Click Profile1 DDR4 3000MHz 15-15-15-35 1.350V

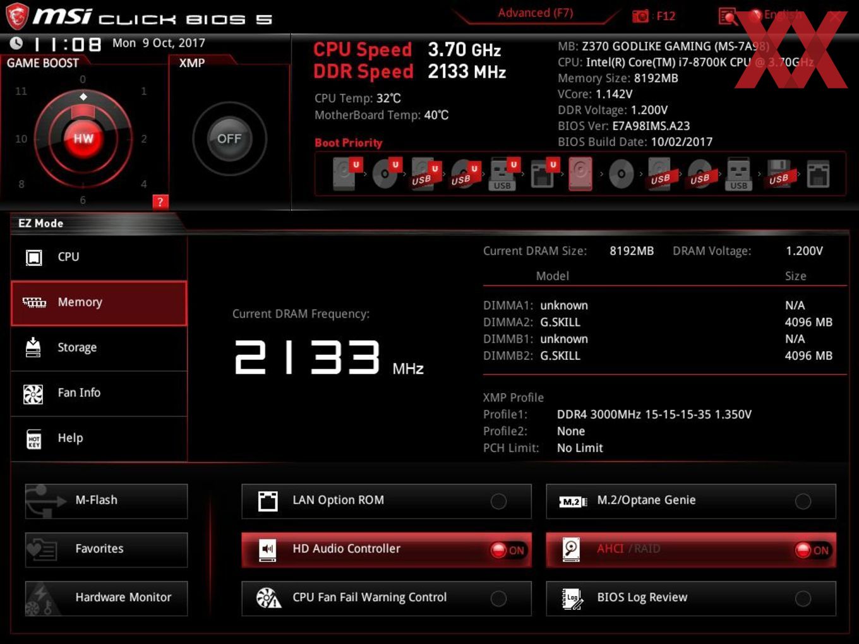pyautogui.click(x=617, y=414)
